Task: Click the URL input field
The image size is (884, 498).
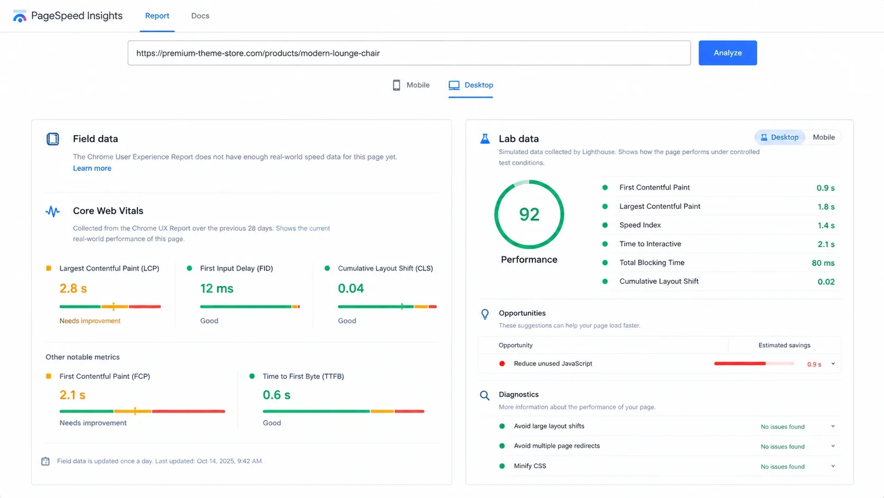Action: (x=409, y=53)
